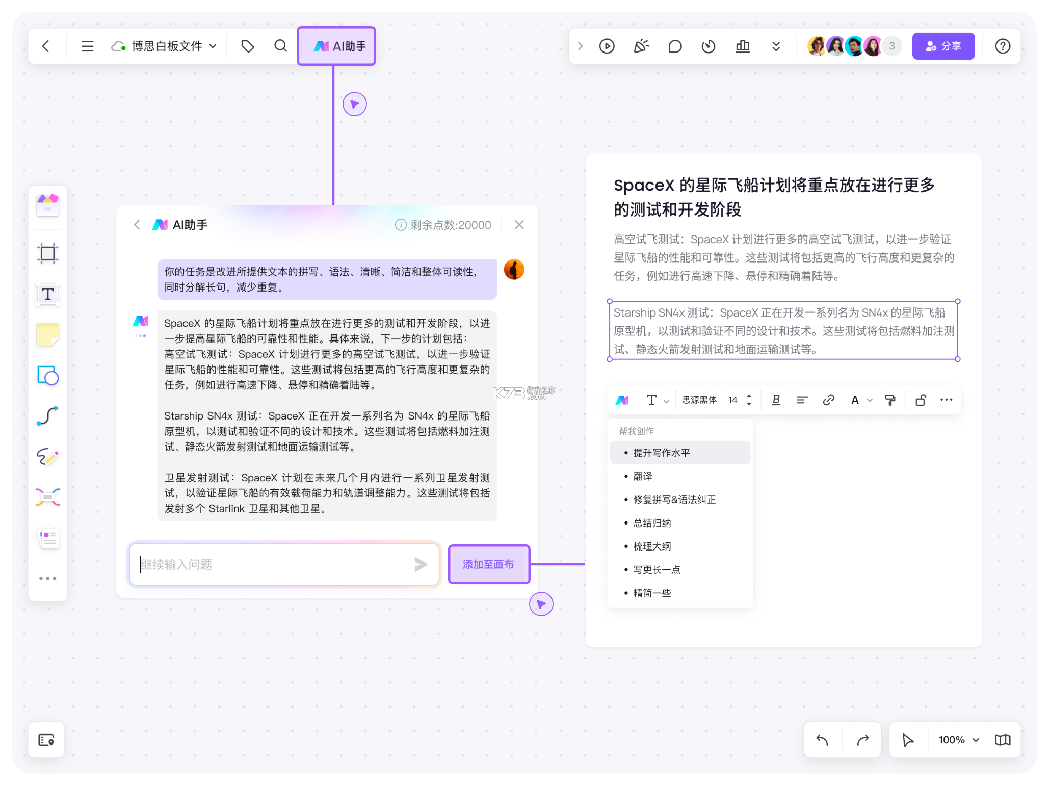Open comments with the speech bubble icon

[x=675, y=46]
